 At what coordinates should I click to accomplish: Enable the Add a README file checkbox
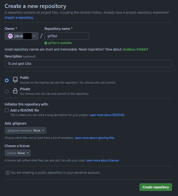pyautogui.click(x=7, y=110)
